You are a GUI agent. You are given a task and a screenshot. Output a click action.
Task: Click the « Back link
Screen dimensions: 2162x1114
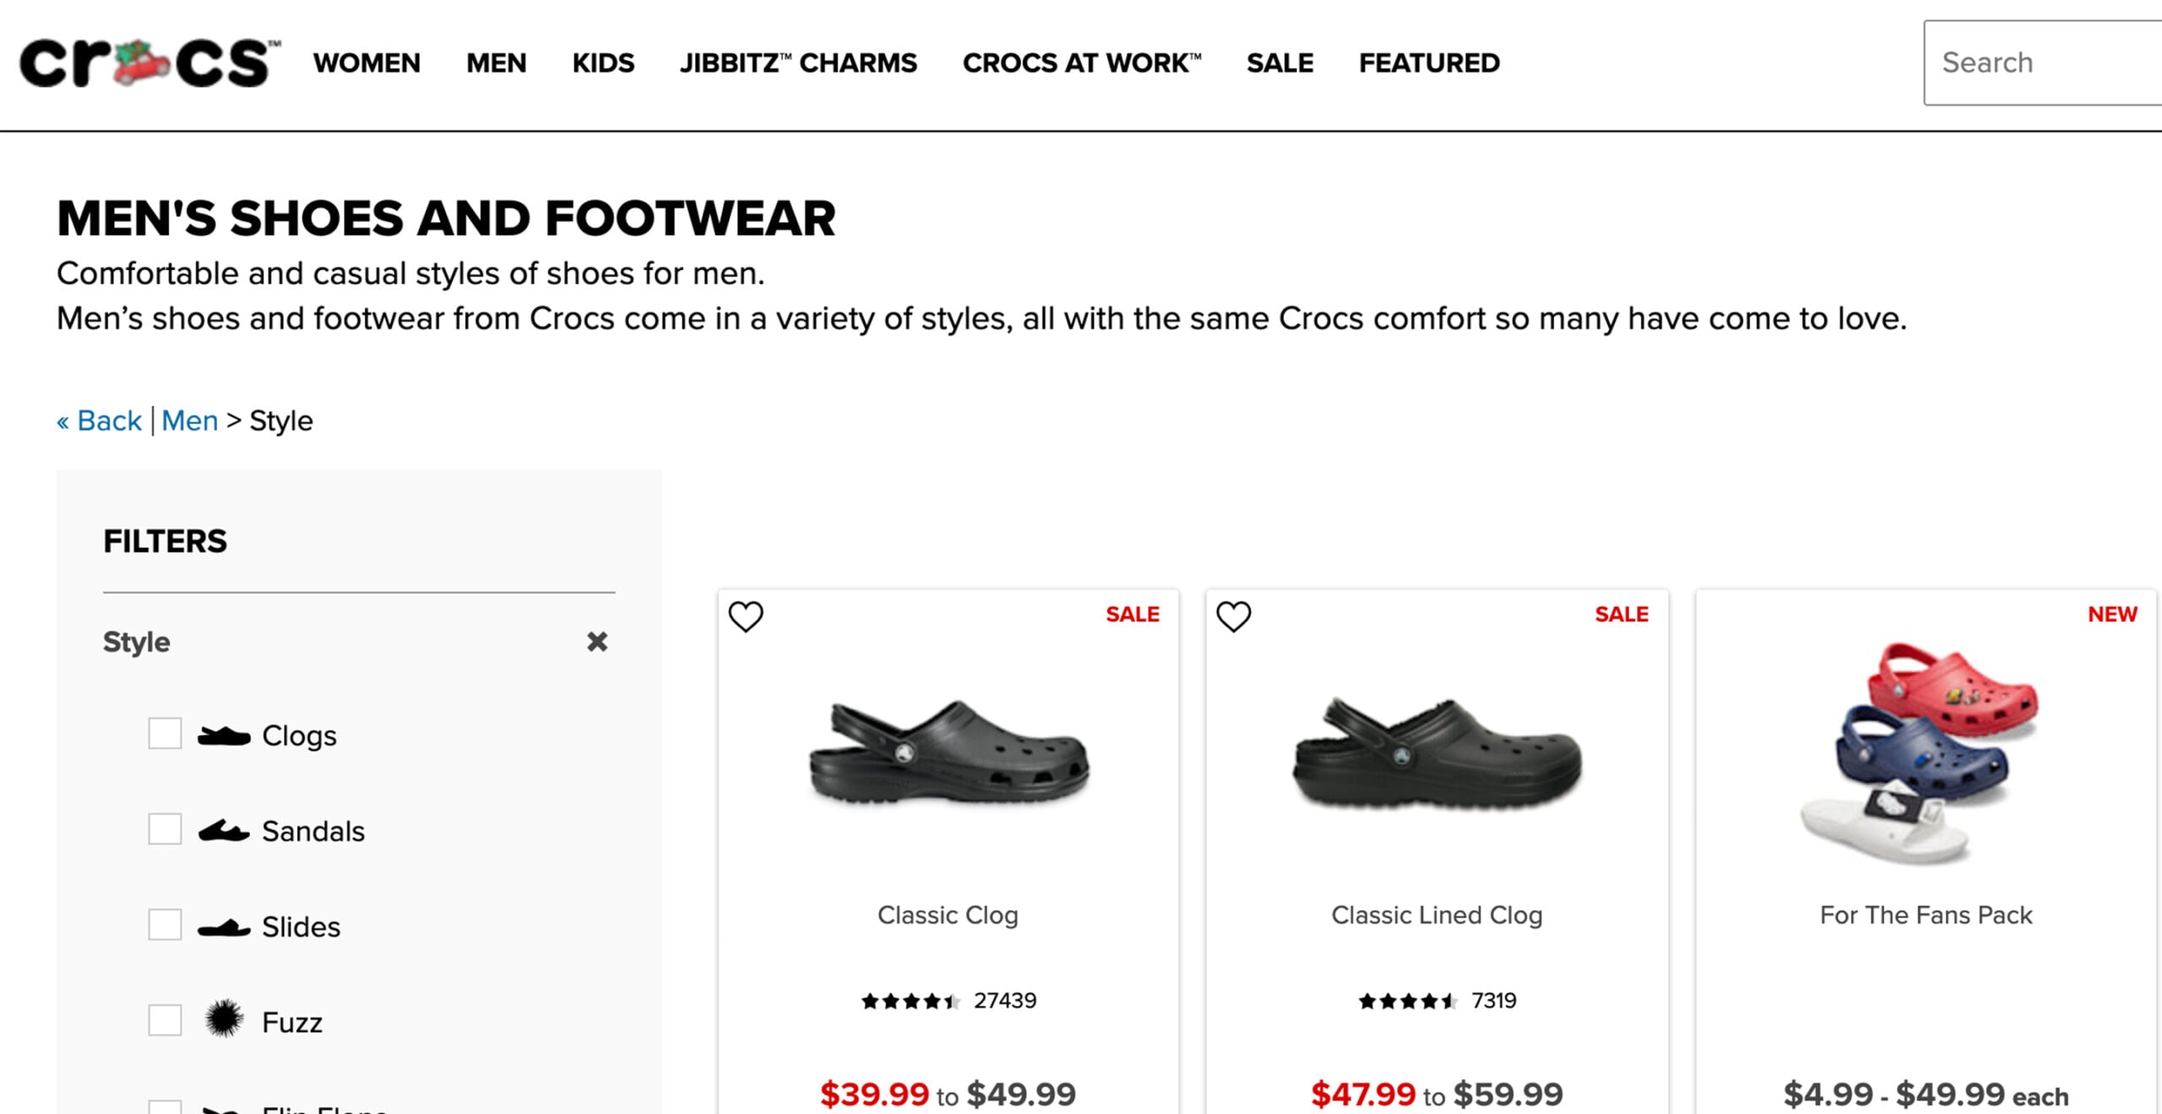[98, 419]
